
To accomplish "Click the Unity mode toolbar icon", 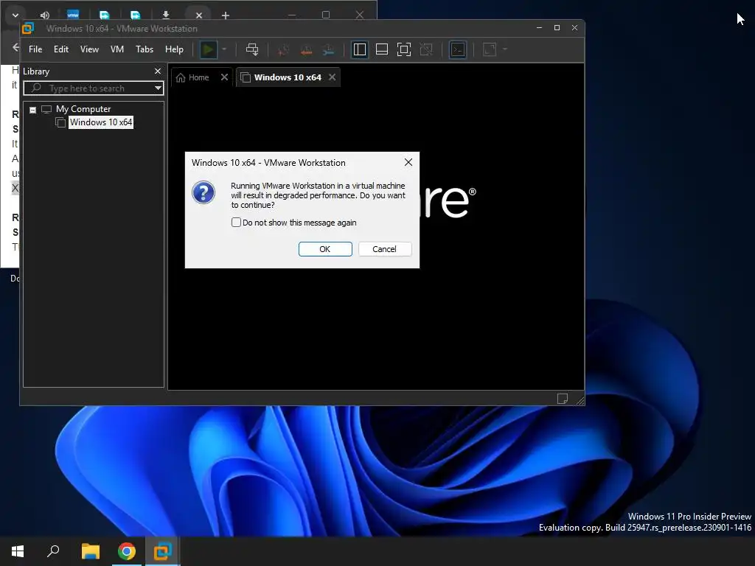I will pyautogui.click(x=426, y=49).
